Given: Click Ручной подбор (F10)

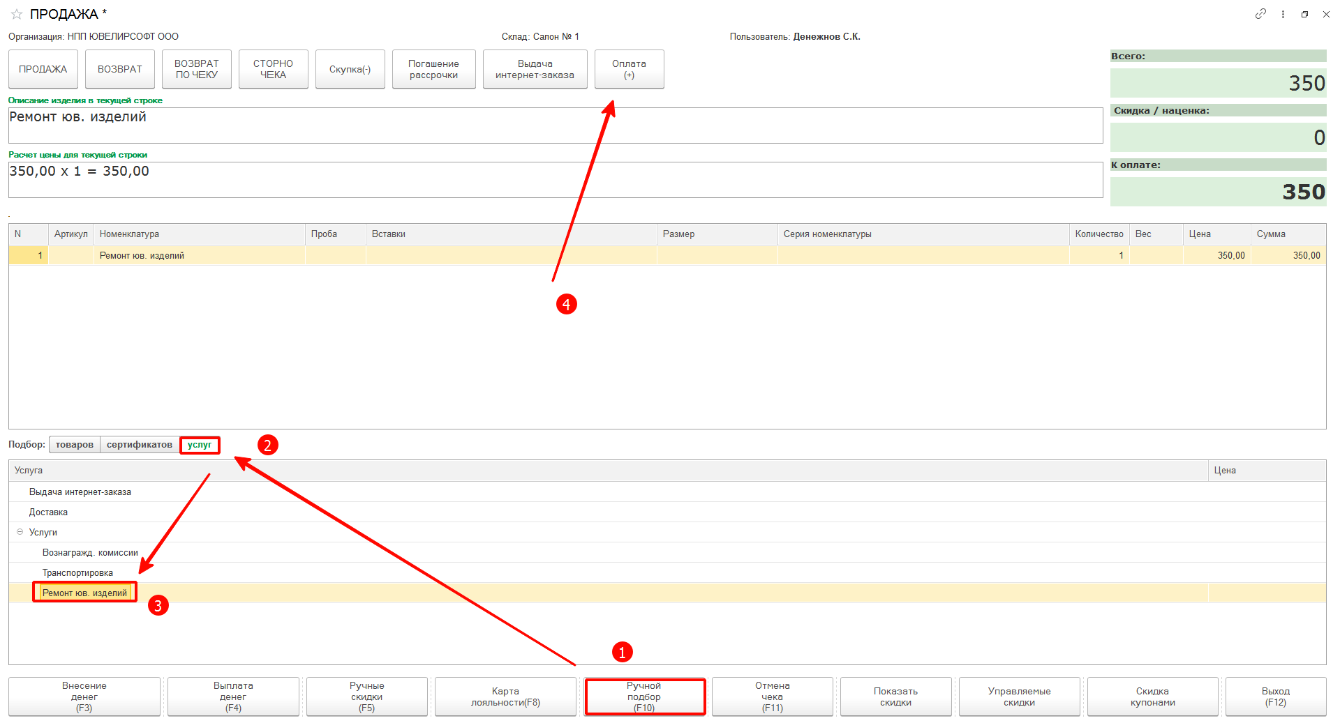Looking at the screenshot, I should pos(644,697).
